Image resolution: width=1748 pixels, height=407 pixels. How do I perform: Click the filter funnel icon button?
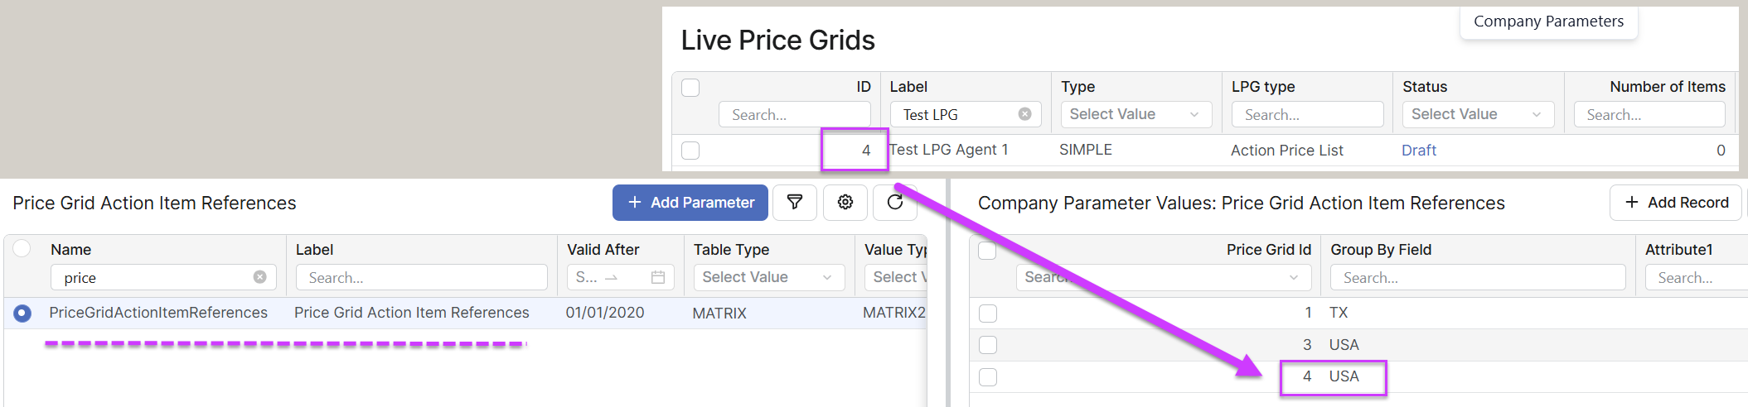click(795, 203)
